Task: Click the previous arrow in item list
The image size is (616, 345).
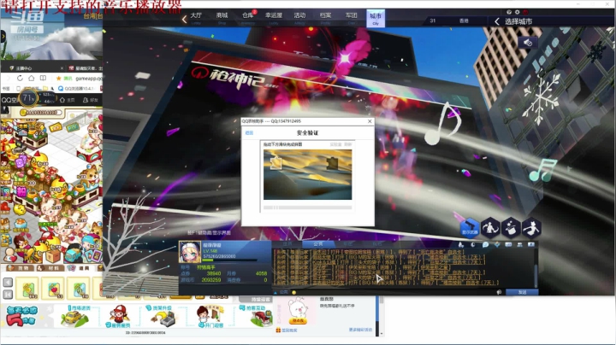Action: point(8,283)
